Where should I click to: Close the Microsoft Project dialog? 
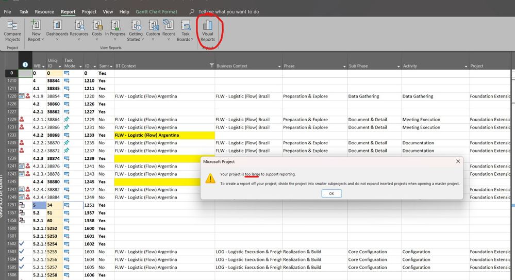[458, 161]
